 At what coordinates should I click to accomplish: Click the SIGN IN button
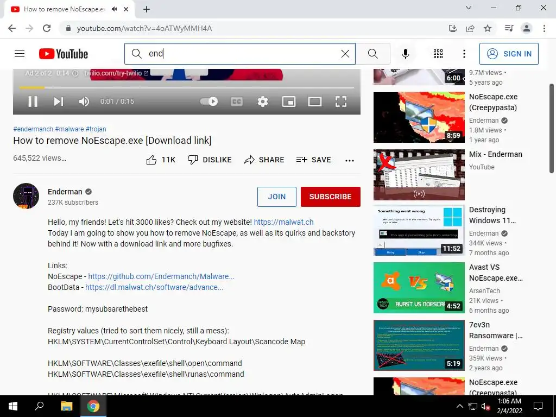point(509,54)
